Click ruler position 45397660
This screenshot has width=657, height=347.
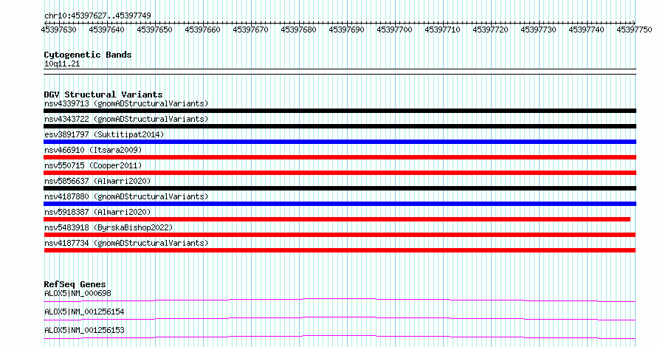(x=202, y=30)
